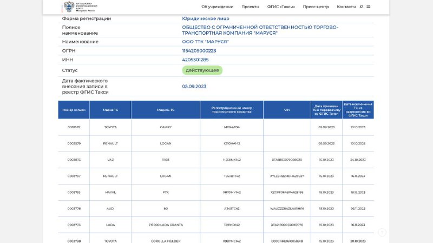This screenshot has height=243, width=433.
Task: Select record number 0002579
Action: point(74,143)
